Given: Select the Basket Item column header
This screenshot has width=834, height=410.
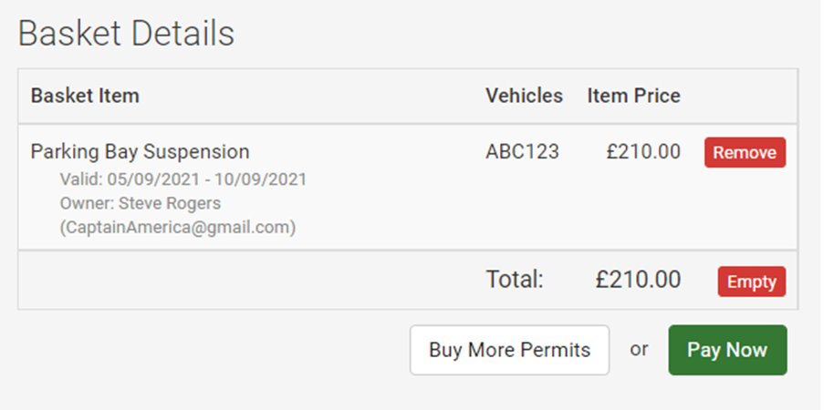Looking at the screenshot, I should [x=85, y=96].
